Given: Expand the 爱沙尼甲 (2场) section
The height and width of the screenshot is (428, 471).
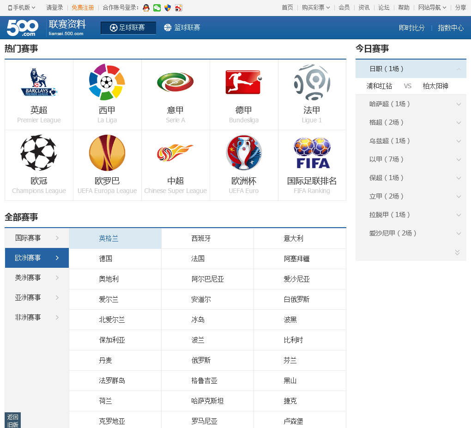Looking at the screenshot, I should click(411, 233).
